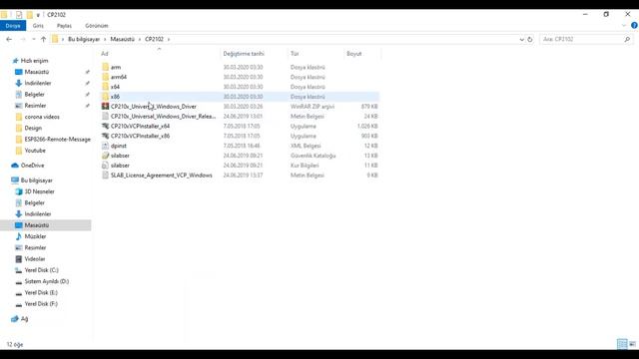Select the x64 folder icon
This screenshot has width=639, height=359.
[x=105, y=87]
